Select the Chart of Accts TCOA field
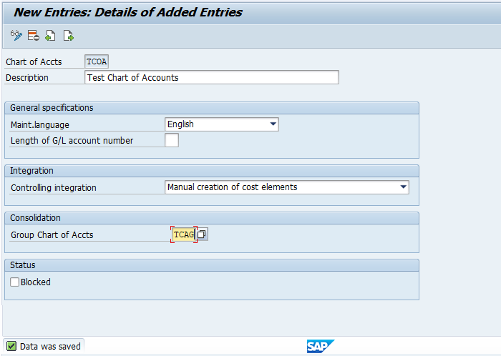 pos(97,61)
